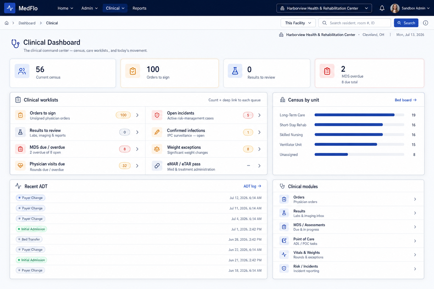Go to home via breadcrumb house icon
This screenshot has height=289, width=434.
tap(6, 23)
